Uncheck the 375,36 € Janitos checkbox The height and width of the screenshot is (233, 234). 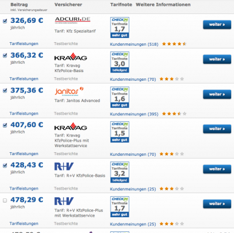click(x=5, y=91)
